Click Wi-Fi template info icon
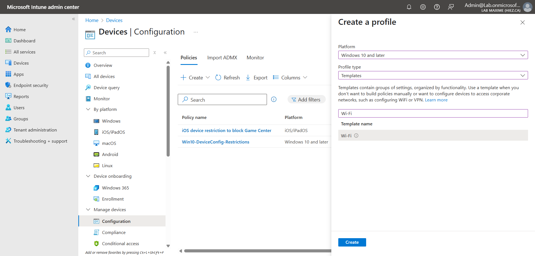This screenshot has width=535, height=256. point(356,136)
